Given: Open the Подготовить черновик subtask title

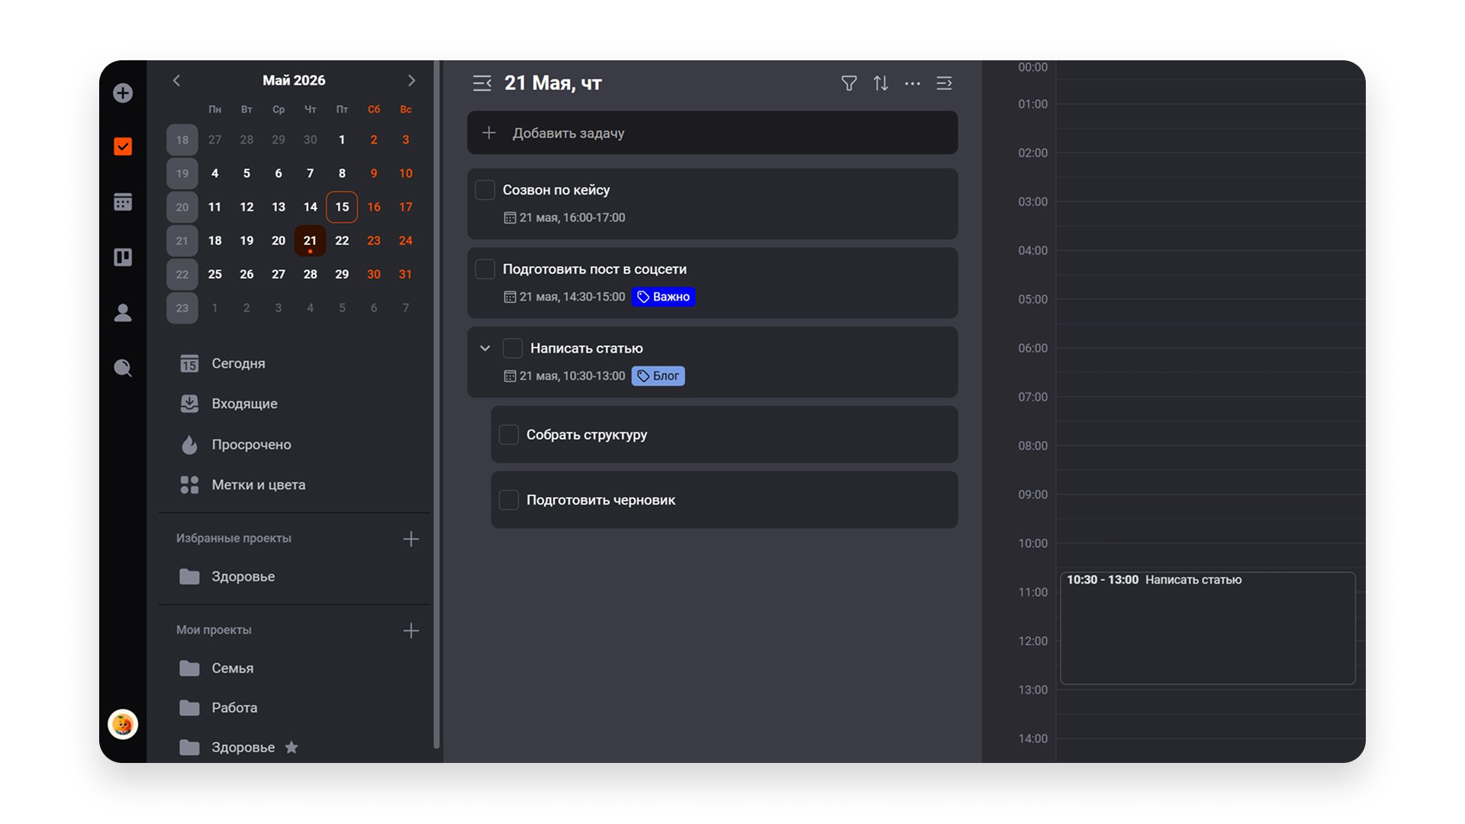Looking at the screenshot, I should pos(600,500).
